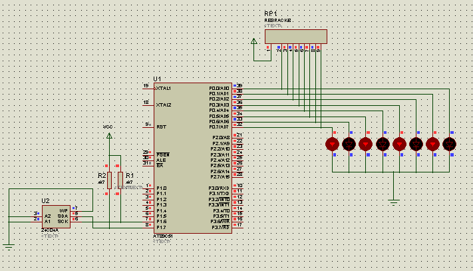Click the ground symbol below the LEDs
473x271 pixels.
coord(393,202)
